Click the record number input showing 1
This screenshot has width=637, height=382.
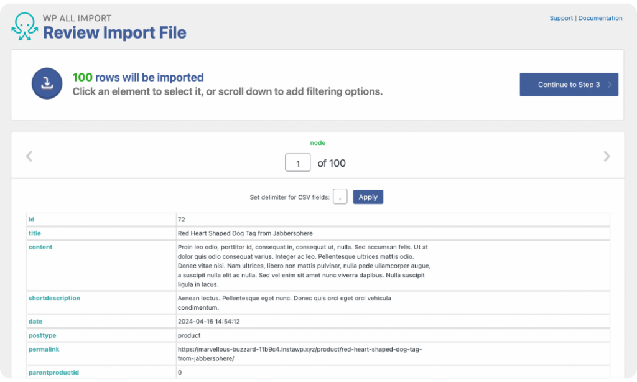coord(297,162)
